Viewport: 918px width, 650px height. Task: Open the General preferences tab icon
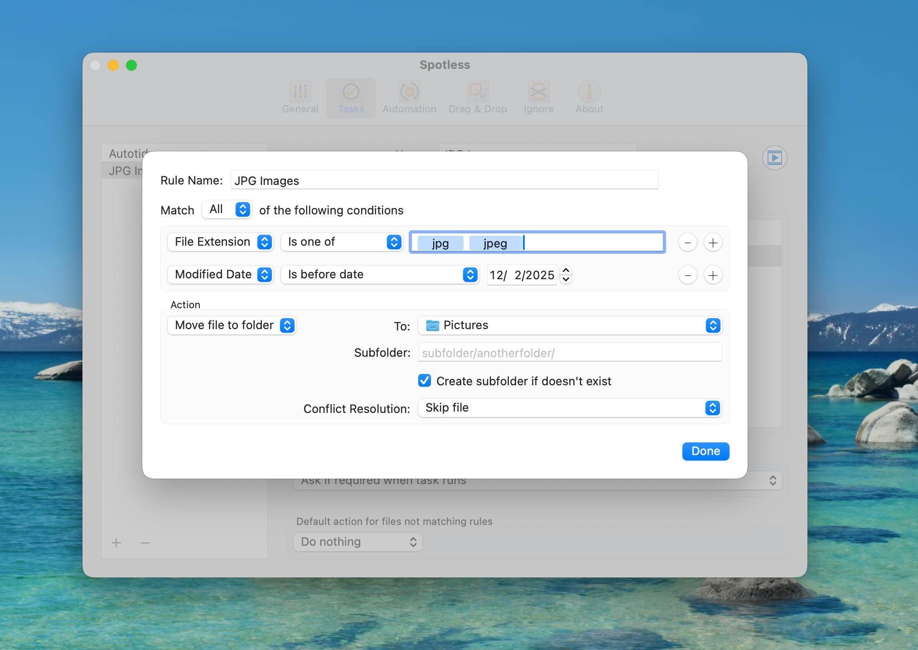point(300,92)
